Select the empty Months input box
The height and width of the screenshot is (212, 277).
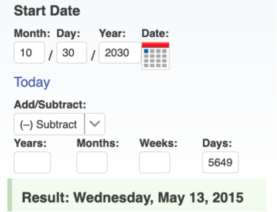[x=92, y=162]
